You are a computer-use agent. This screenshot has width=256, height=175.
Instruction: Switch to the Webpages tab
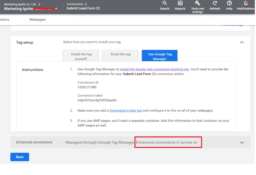point(37,19)
